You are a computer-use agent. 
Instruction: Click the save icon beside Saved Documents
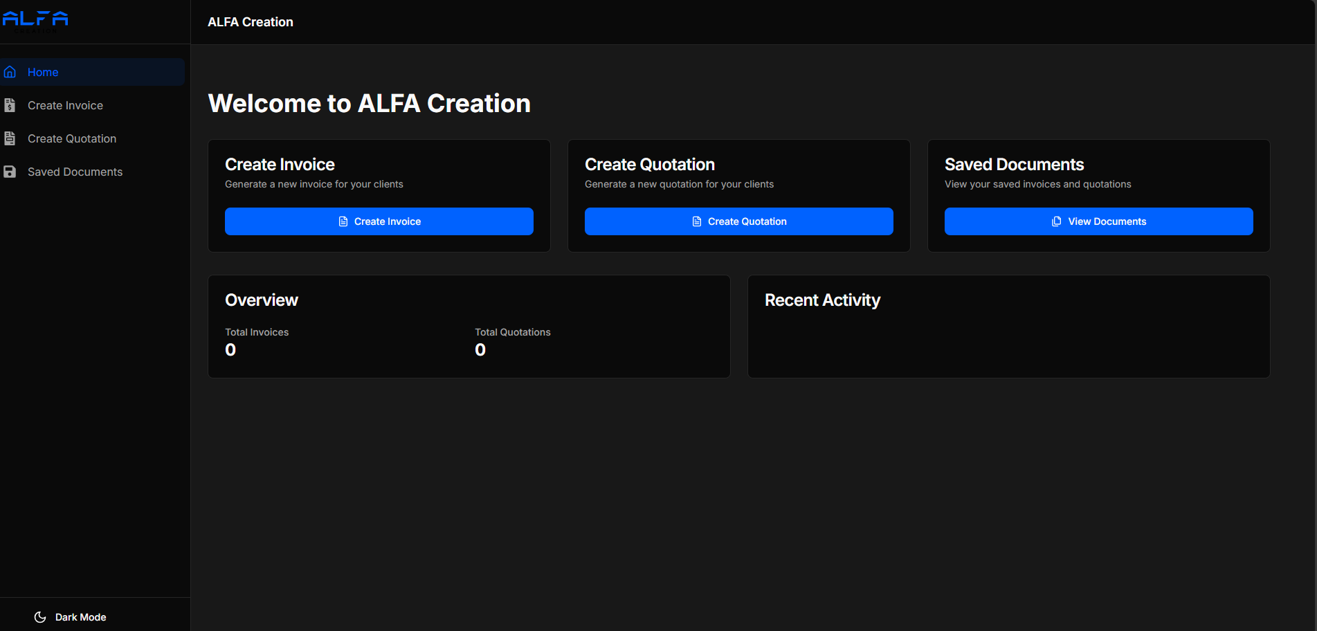click(10, 172)
